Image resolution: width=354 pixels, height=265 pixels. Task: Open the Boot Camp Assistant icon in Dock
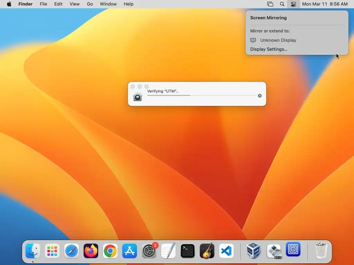(274, 251)
